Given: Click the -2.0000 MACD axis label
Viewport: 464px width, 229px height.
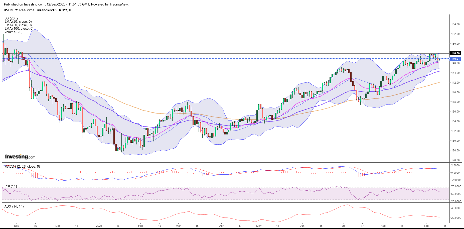Looking at the screenshot, I should (x=456, y=180).
